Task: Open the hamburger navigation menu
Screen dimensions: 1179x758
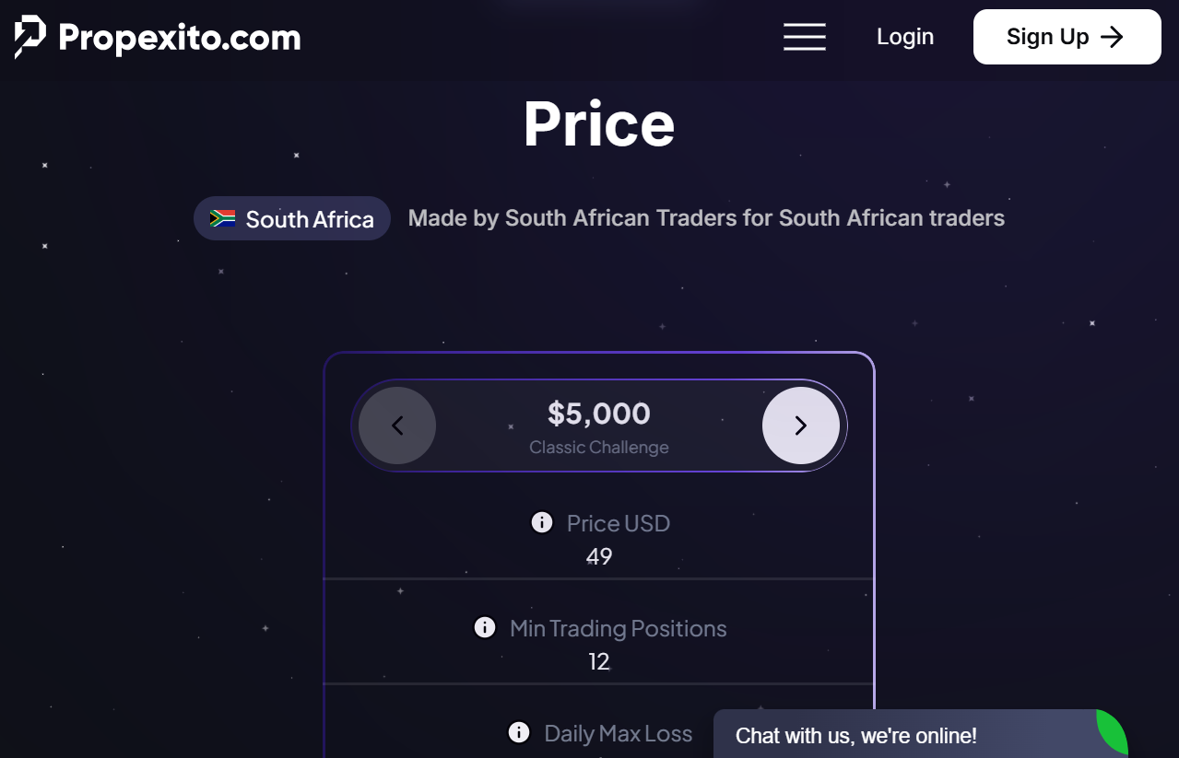Action: pyautogui.click(x=804, y=37)
